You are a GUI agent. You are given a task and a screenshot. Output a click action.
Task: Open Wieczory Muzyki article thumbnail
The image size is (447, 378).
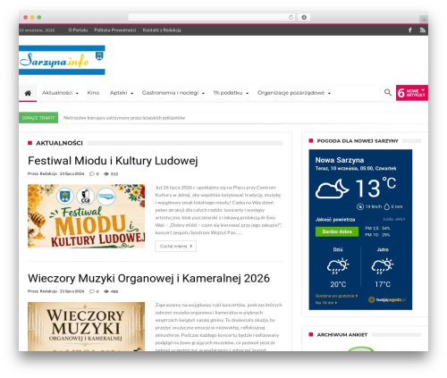click(87, 326)
